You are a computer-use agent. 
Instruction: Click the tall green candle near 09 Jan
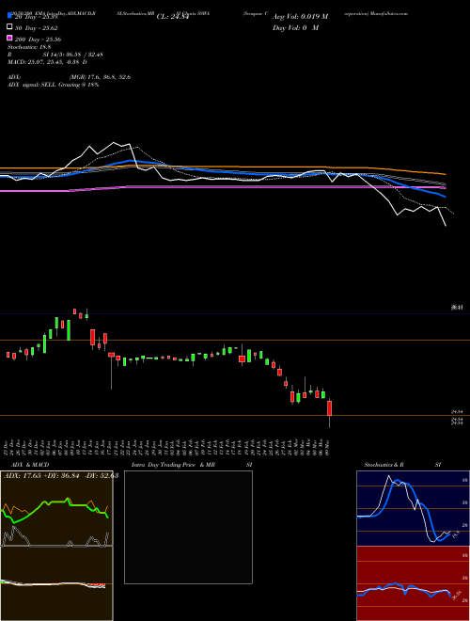pos(69,330)
